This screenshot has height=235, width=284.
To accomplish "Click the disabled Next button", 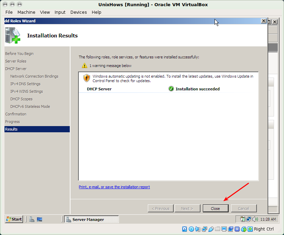I will tap(187, 209).
